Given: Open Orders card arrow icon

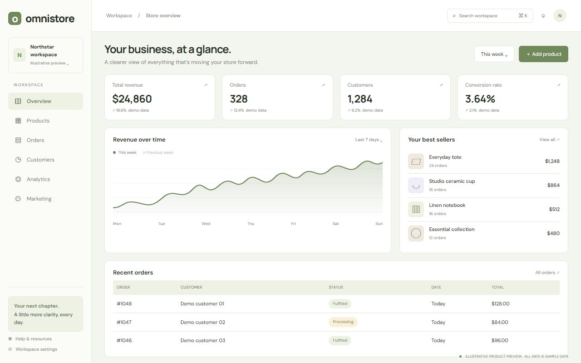Looking at the screenshot, I should click(x=324, y=85).
